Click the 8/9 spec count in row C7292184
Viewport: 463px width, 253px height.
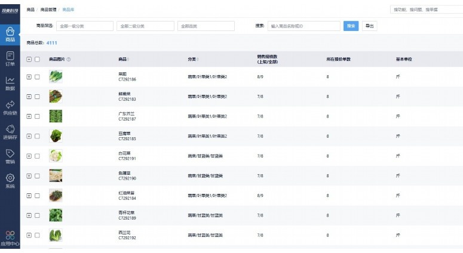click(x=260, y=196)
